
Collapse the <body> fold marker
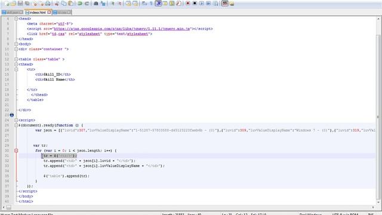[16, 44]
